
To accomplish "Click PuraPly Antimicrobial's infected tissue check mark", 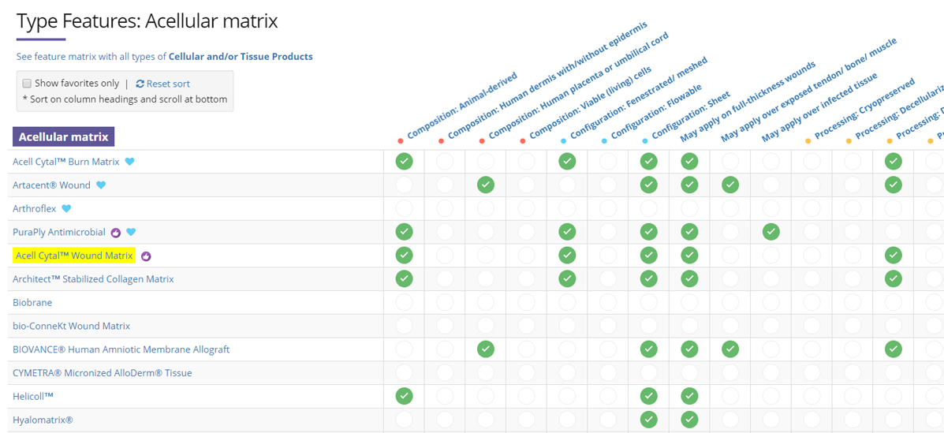I will 770,232.
